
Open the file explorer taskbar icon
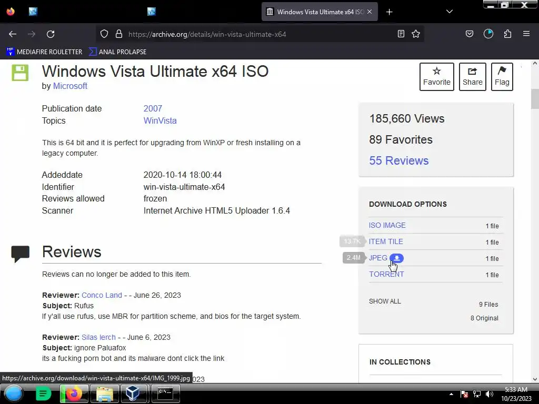(105, 393)
